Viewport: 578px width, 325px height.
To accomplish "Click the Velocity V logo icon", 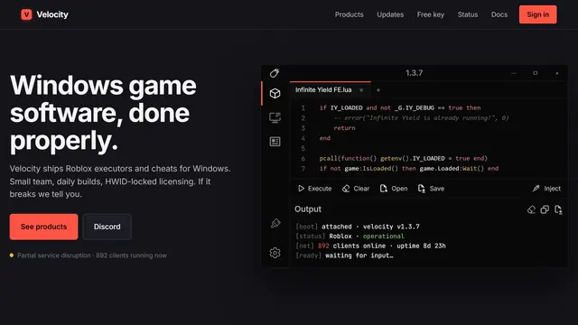I will (26, 14).
